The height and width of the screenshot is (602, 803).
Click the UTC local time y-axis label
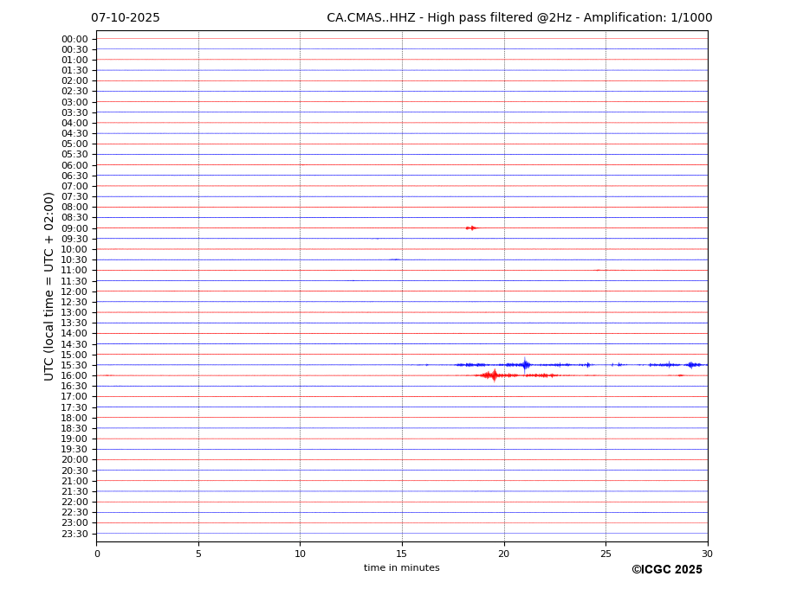click(50, 285)
